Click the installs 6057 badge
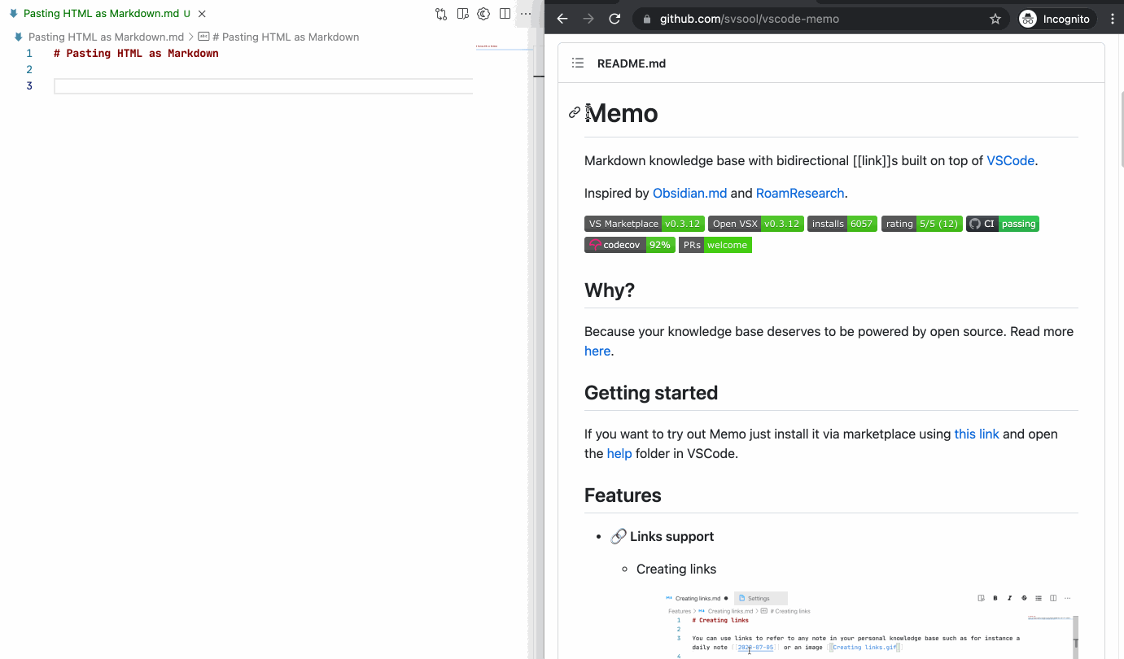The height and width of the screenshot is (659, 1124). [842, 224]
